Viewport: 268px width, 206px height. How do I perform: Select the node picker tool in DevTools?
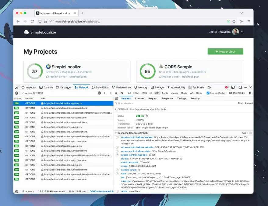point(17,87)
